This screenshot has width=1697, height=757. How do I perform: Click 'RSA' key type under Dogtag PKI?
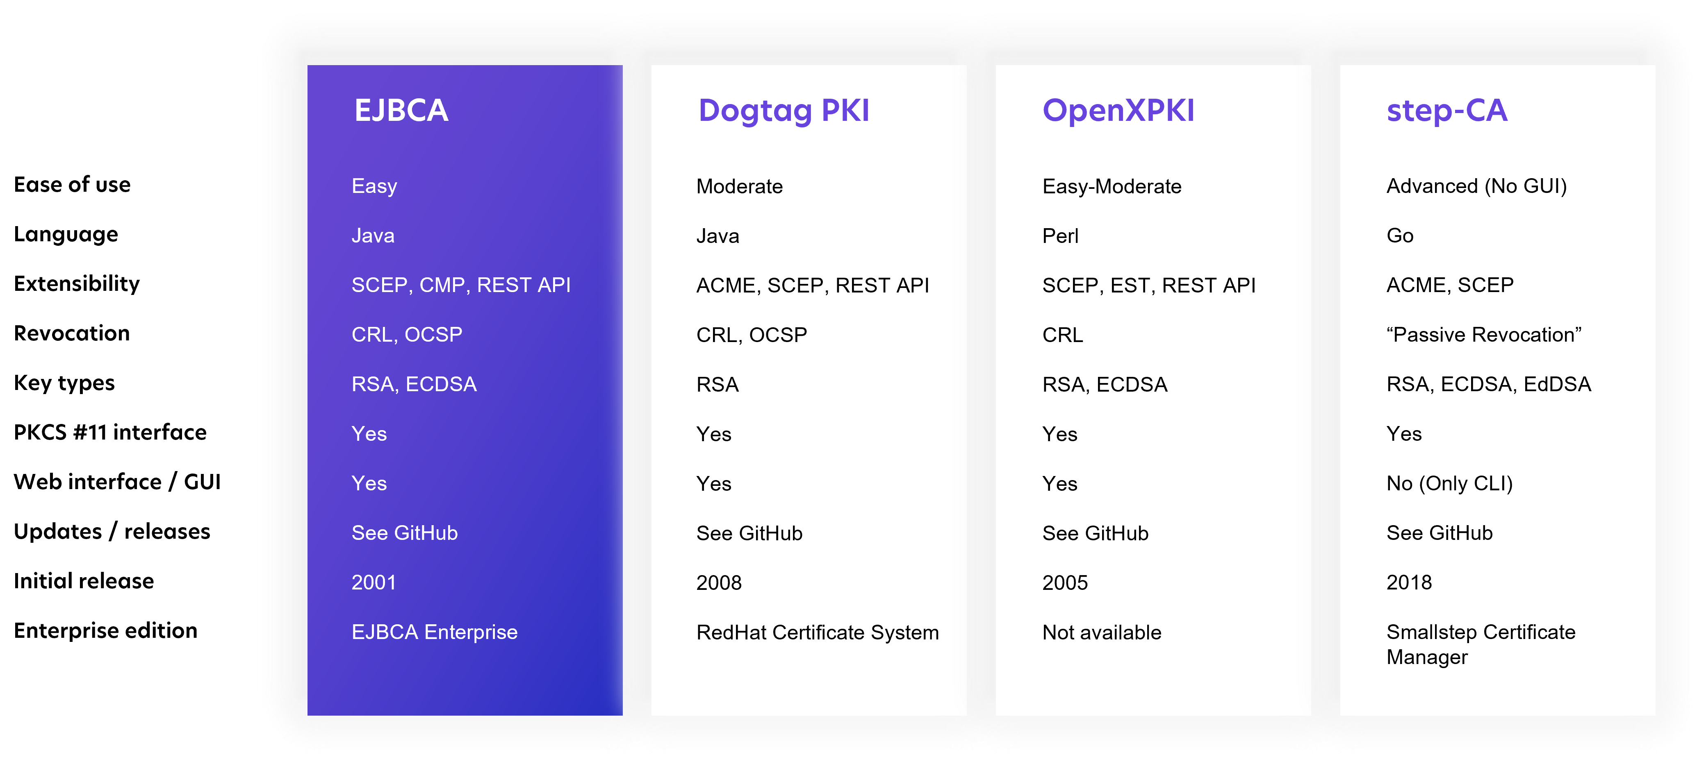point(718,384)
